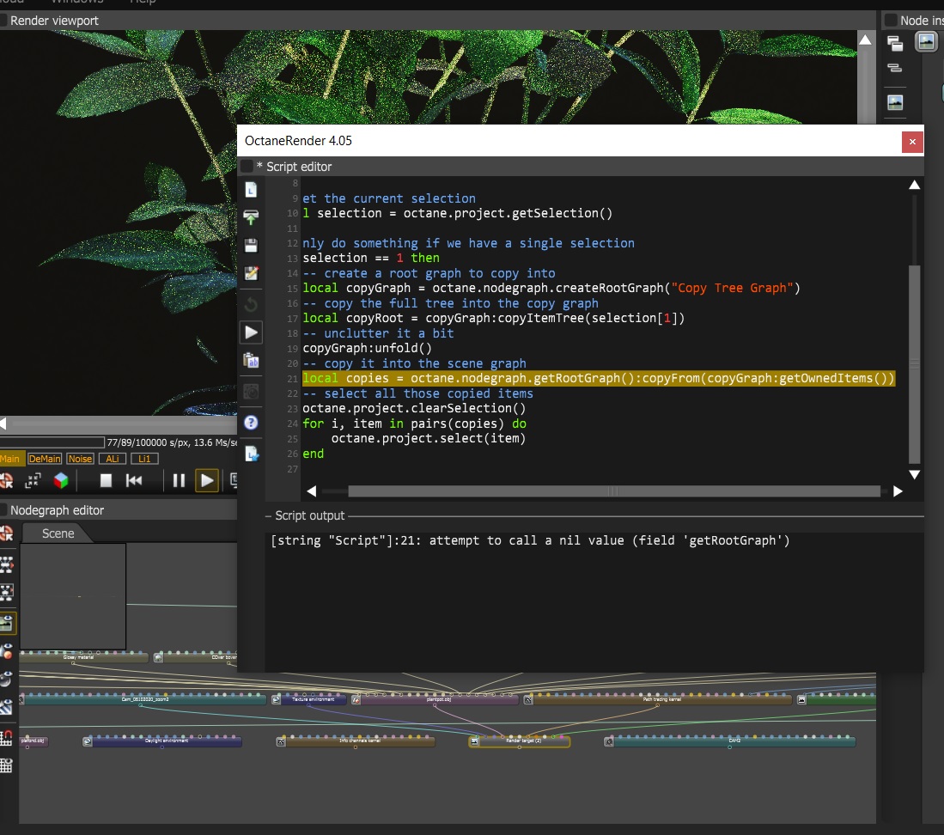Click the new script document icon
The image size is (944, 835).
[251, 190]
